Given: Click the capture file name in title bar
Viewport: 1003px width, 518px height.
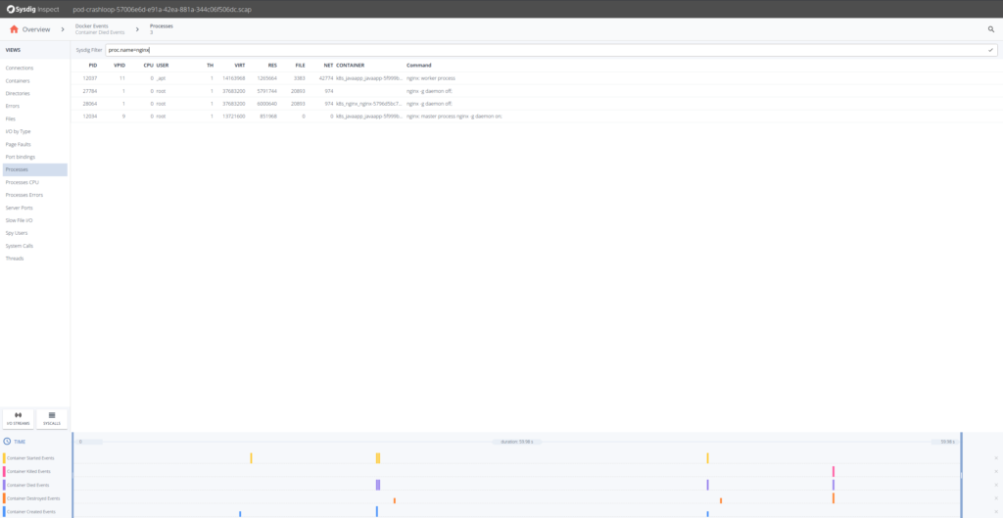Looking at the screenshot, I should click(x=162, y=9).
